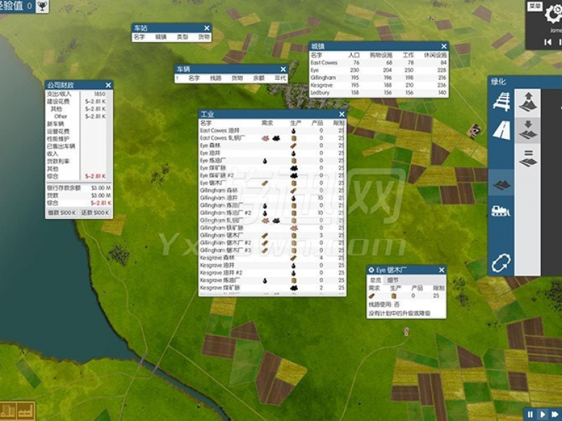
Task: Sort 城镇 list by 休闲设施 column
Action: click(x=435, y=55)
